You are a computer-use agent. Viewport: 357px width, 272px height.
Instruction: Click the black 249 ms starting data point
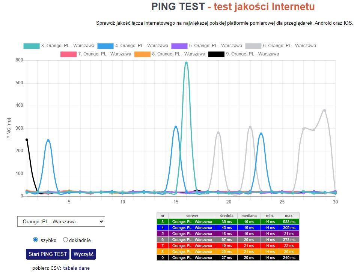pos(27,140)
